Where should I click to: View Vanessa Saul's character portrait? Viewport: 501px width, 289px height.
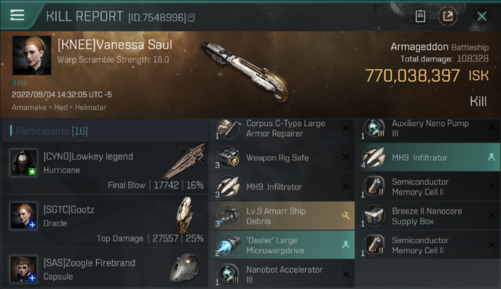click(32, 55)
